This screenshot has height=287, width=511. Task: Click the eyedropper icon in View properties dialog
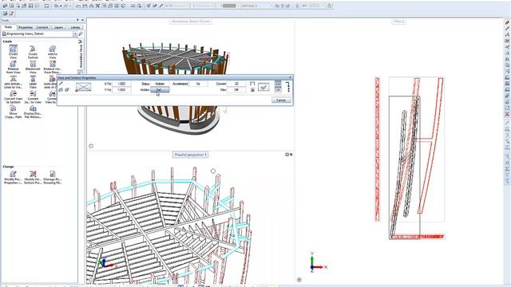(61, 84)
